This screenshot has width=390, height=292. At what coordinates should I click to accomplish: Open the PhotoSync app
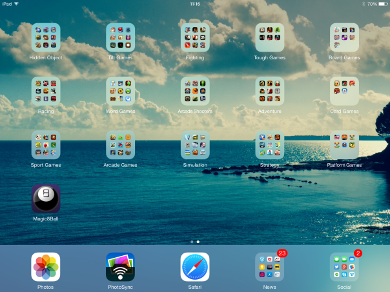(x=120, y=266)
